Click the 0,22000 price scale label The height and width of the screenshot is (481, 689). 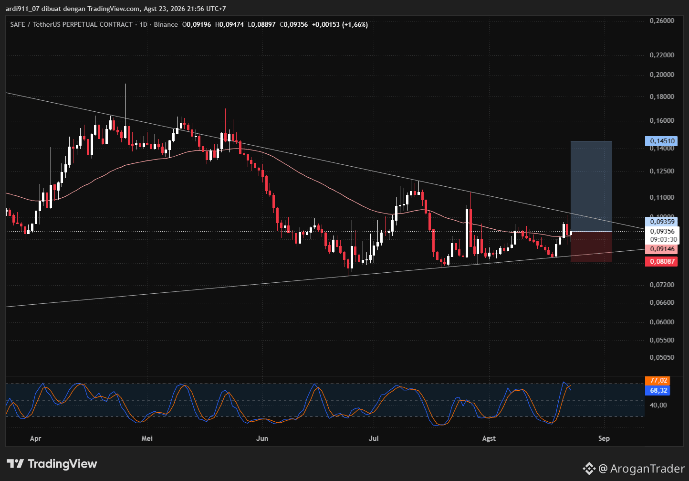pos(662,55)
